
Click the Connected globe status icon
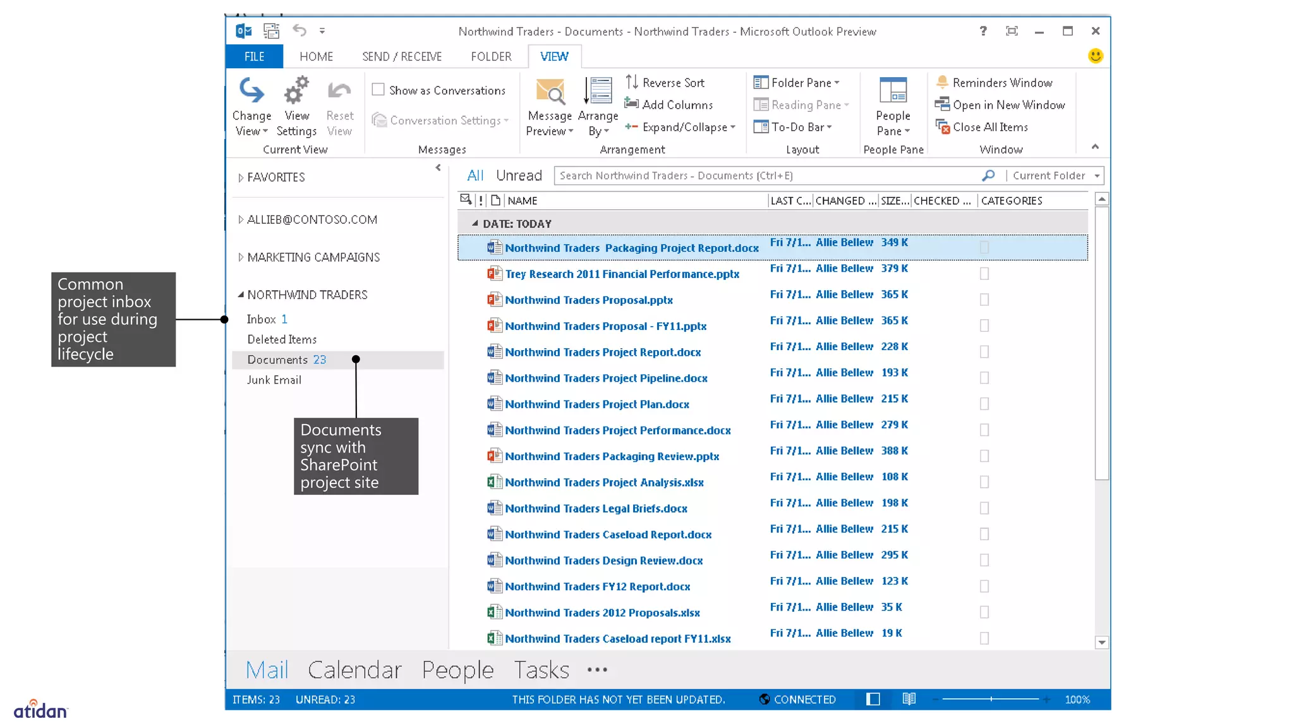[x=764, y=699]
